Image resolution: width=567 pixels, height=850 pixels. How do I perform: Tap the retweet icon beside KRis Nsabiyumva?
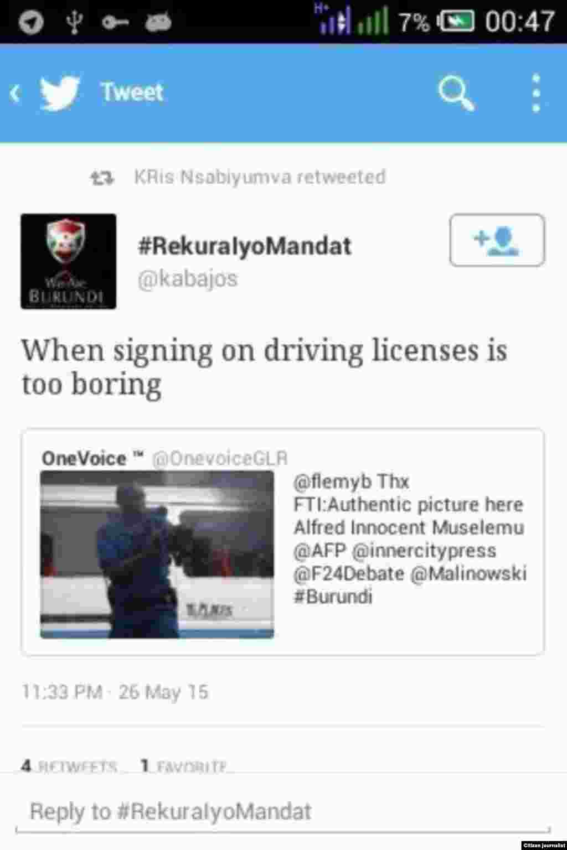102,178
